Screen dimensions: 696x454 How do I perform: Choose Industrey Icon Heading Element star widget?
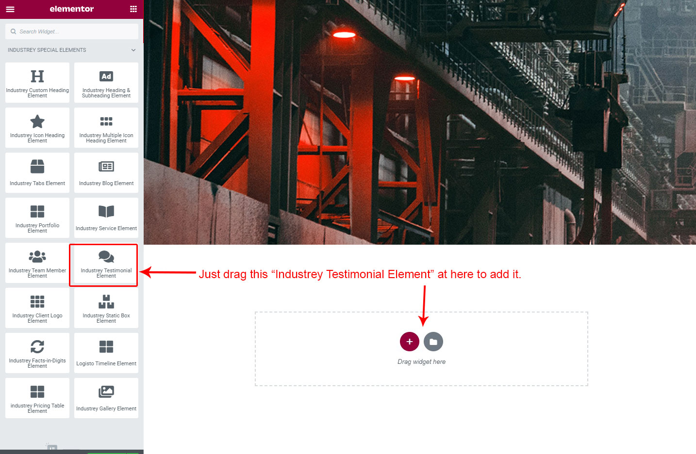[x=37, y=127]
